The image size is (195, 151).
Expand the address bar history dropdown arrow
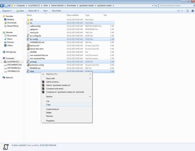152,6
